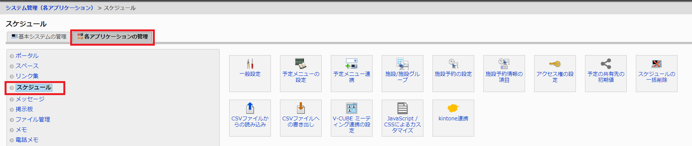This screenshot has width=692, height=146.
Task: Select 各アプリケーションの管理 tab
Action: click(x=112, y=37)
